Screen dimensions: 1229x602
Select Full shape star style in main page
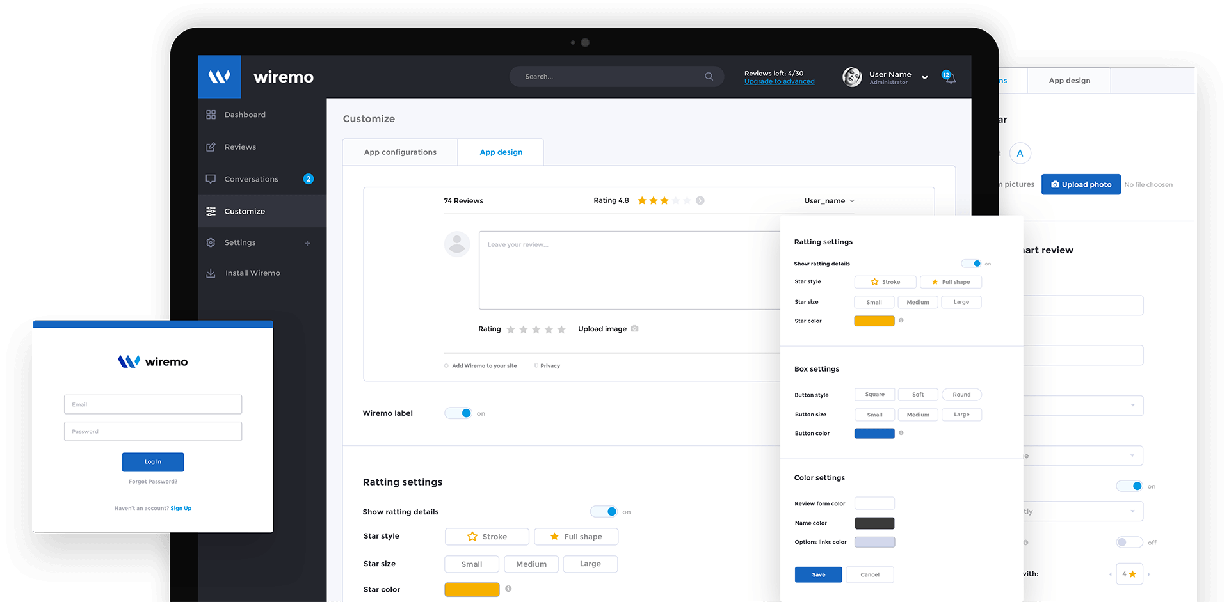(576, 537)
